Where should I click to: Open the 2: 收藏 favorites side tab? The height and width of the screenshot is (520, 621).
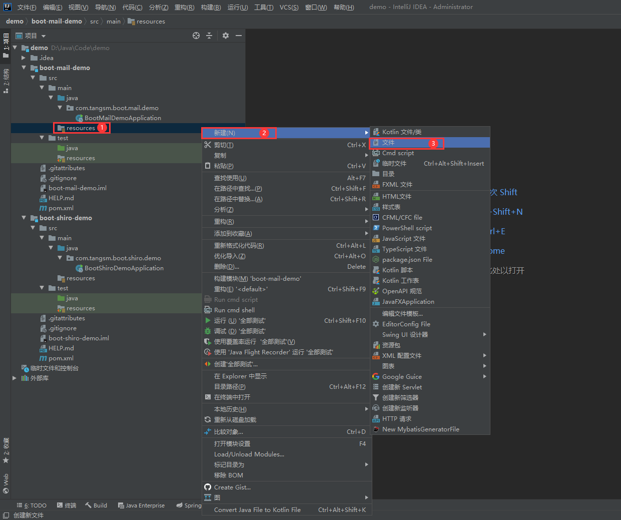click(x=6, y=451)
